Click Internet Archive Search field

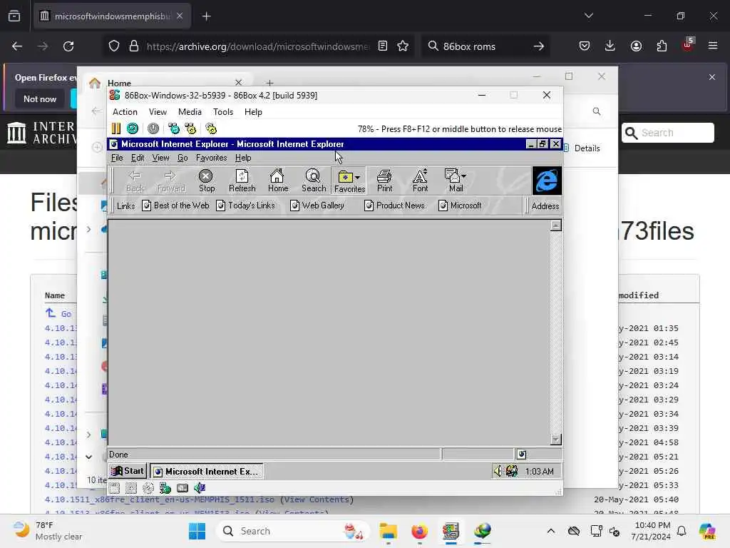(x=667, y=133)
